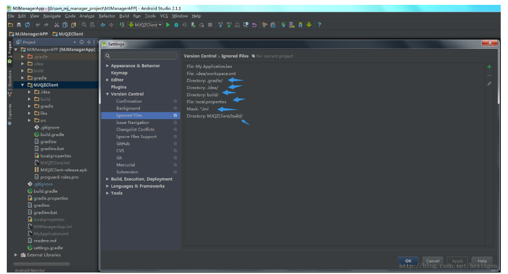Navigate Back with blue left arrow
The height and width of the screenshot is (274, 508).
(x=103, y=25)
